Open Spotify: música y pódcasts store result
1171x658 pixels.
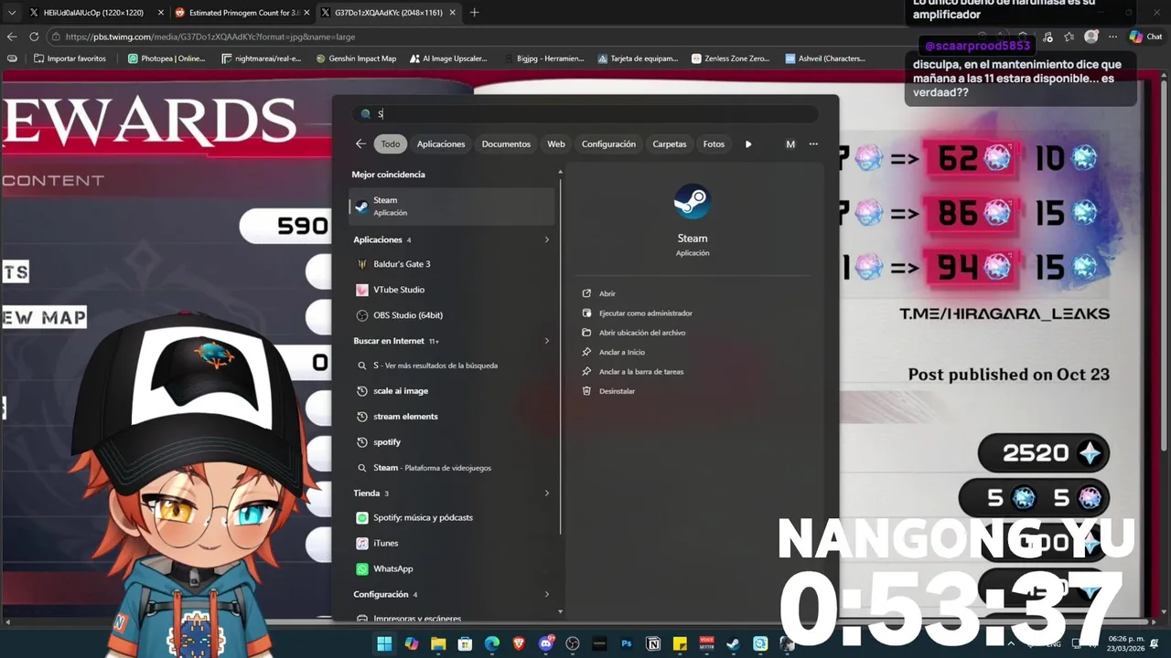[x=452, y=517]
